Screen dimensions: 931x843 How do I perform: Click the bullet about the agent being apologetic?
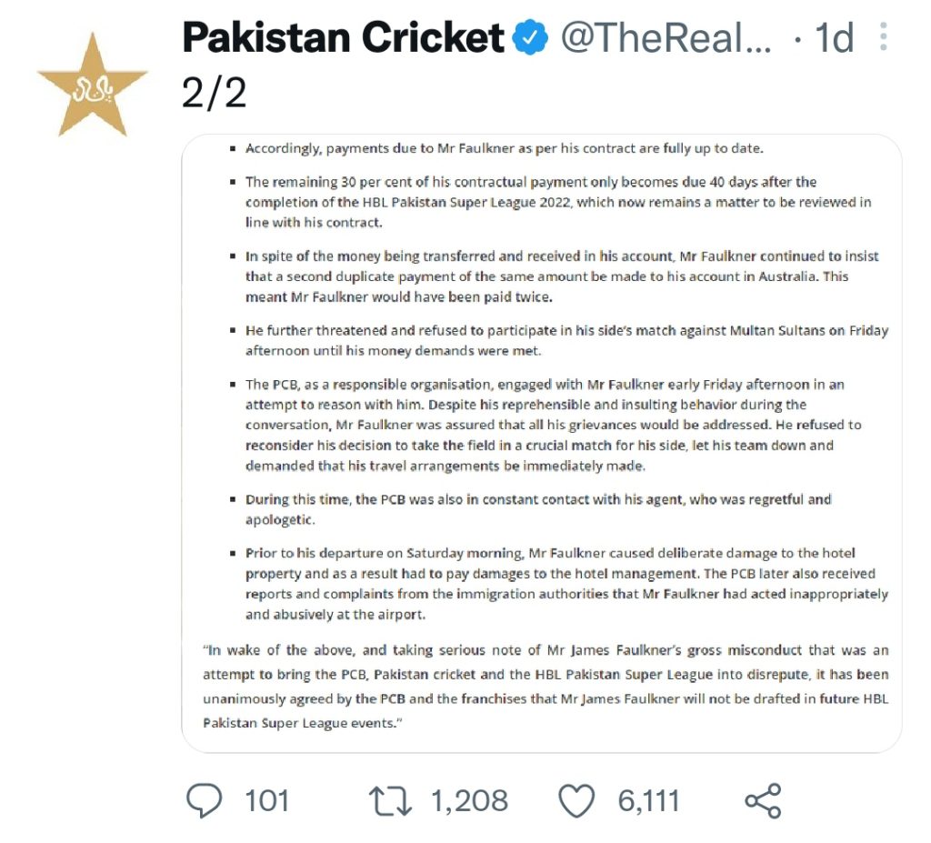[538, 509]
